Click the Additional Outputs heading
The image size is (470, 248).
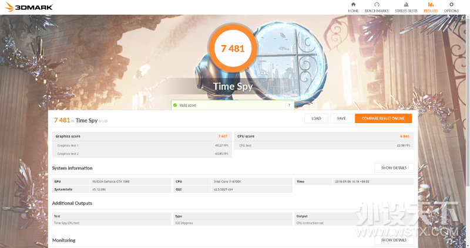tap(72, 203)
